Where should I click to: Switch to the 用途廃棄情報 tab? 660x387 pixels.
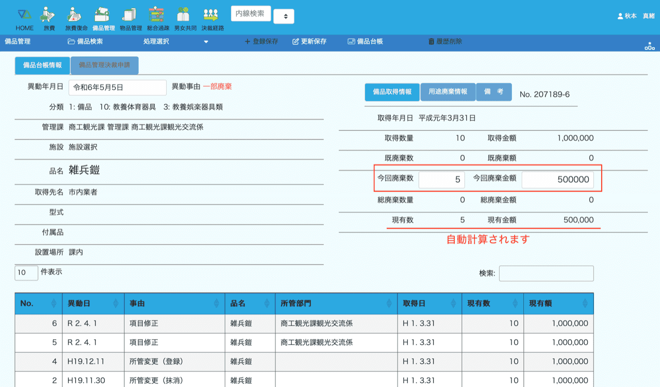[x=448, y=92]
